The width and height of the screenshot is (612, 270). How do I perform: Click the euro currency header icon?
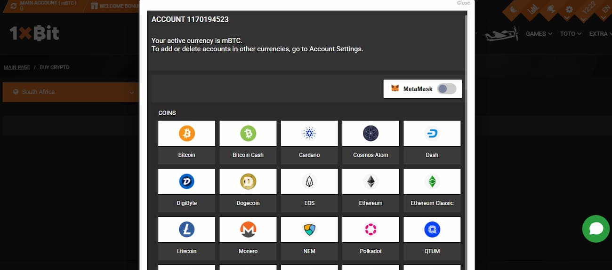(513, 9)
